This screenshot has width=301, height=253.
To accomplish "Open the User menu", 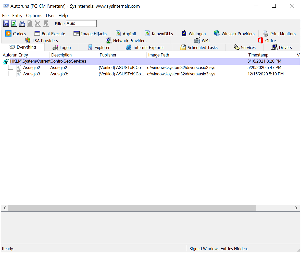I will (50, 16).
